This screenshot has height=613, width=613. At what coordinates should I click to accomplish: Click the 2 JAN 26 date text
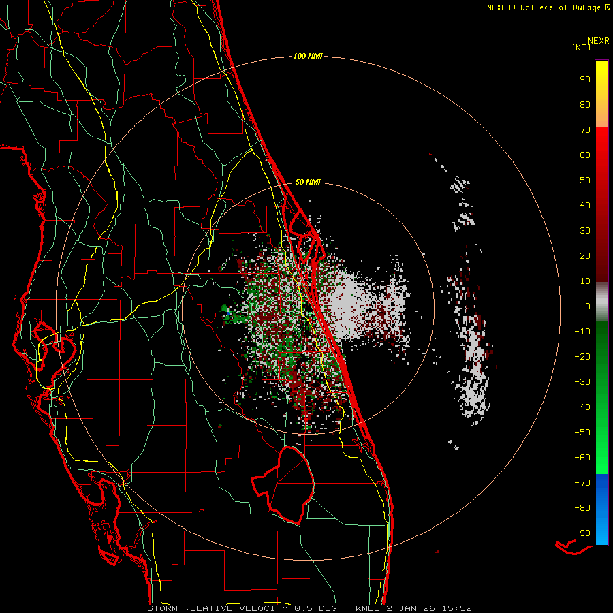click(413, 608)
